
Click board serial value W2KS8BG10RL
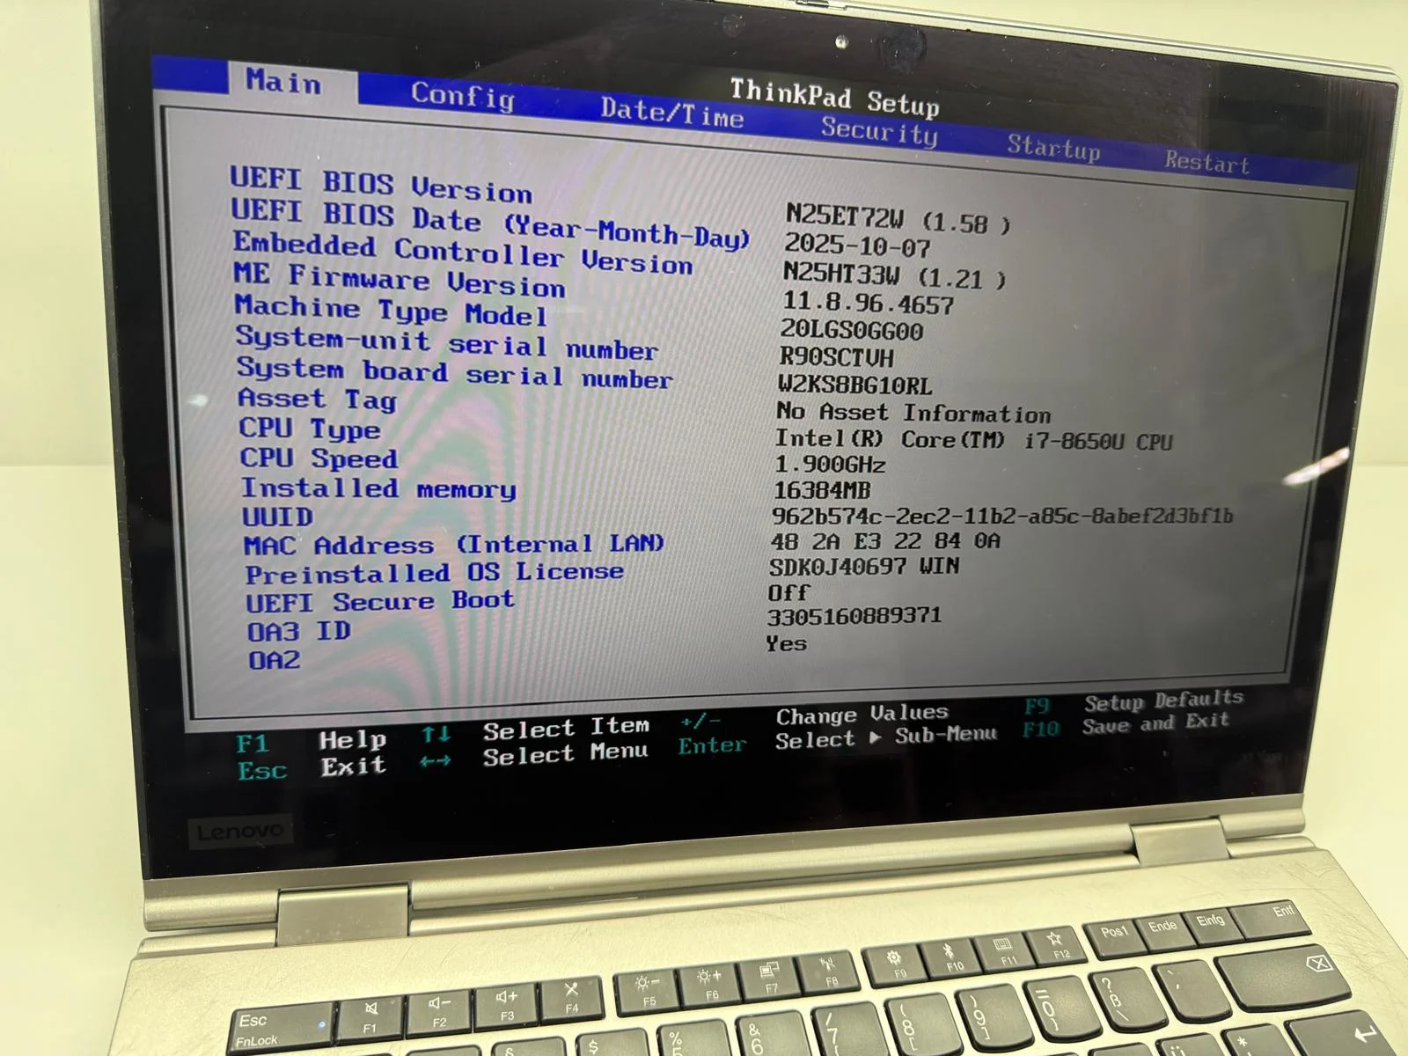[x=854, y=385]
